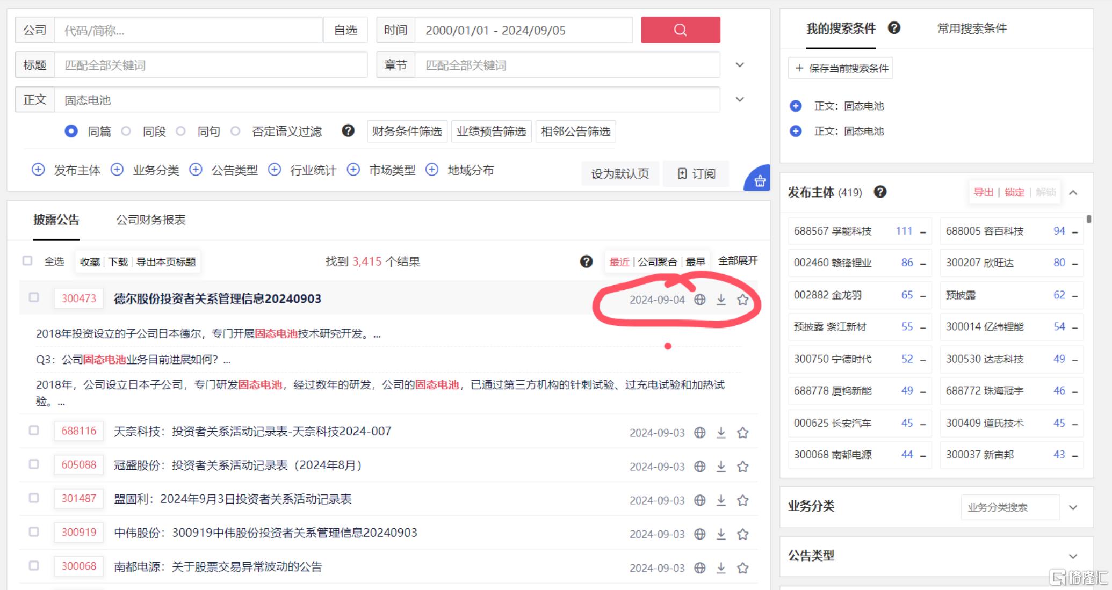Viewport: 1112px width, 590px height.
Task: Click 相邻公告筛选 button
Action: (x=575, y=132)
